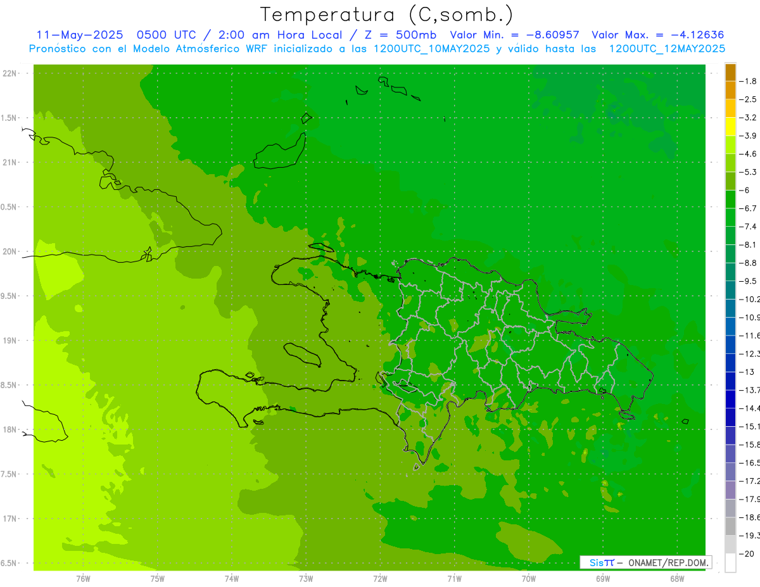Viewport: 760px width, 587px height.
Task: Click the '-6.7' colorbar value
Action: click(x=748, y=208)
